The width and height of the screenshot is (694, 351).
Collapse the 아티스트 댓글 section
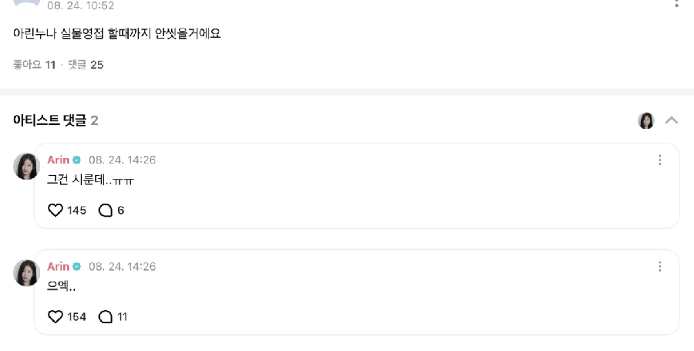(x=672, y=120)
